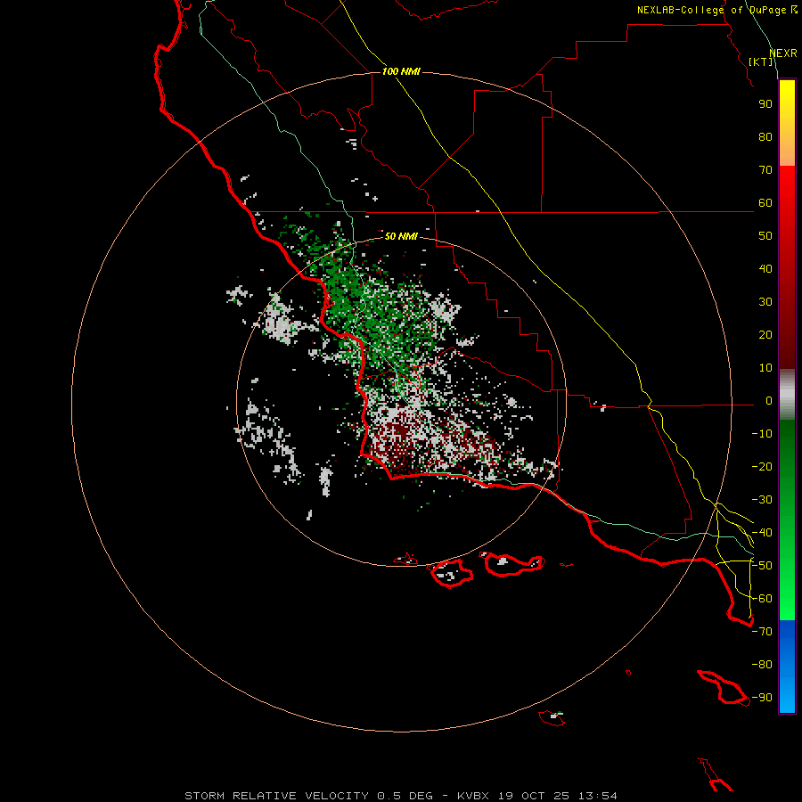Click the -60 value on velocity scale
Image resolution: width=802 pixels, height=802 pixels.
[x=762, y=599]
